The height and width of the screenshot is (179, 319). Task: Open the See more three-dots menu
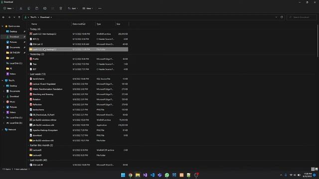coord(100,8)
